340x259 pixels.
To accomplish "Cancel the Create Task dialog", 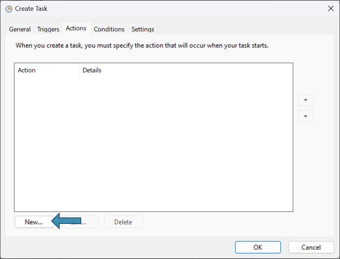I will 311,247.
